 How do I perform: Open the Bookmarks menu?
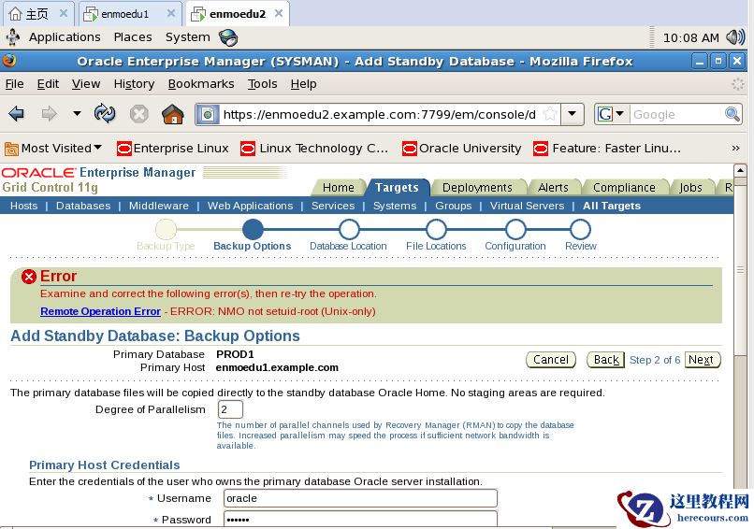[201, 84]
